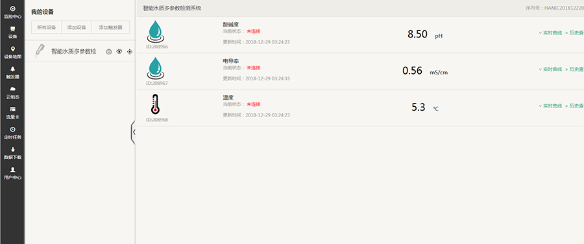The image size is (584, 244).
Task: Open 触发器 bell icon in sidebar
Action: pyautogui.click(x=12, y=72)
